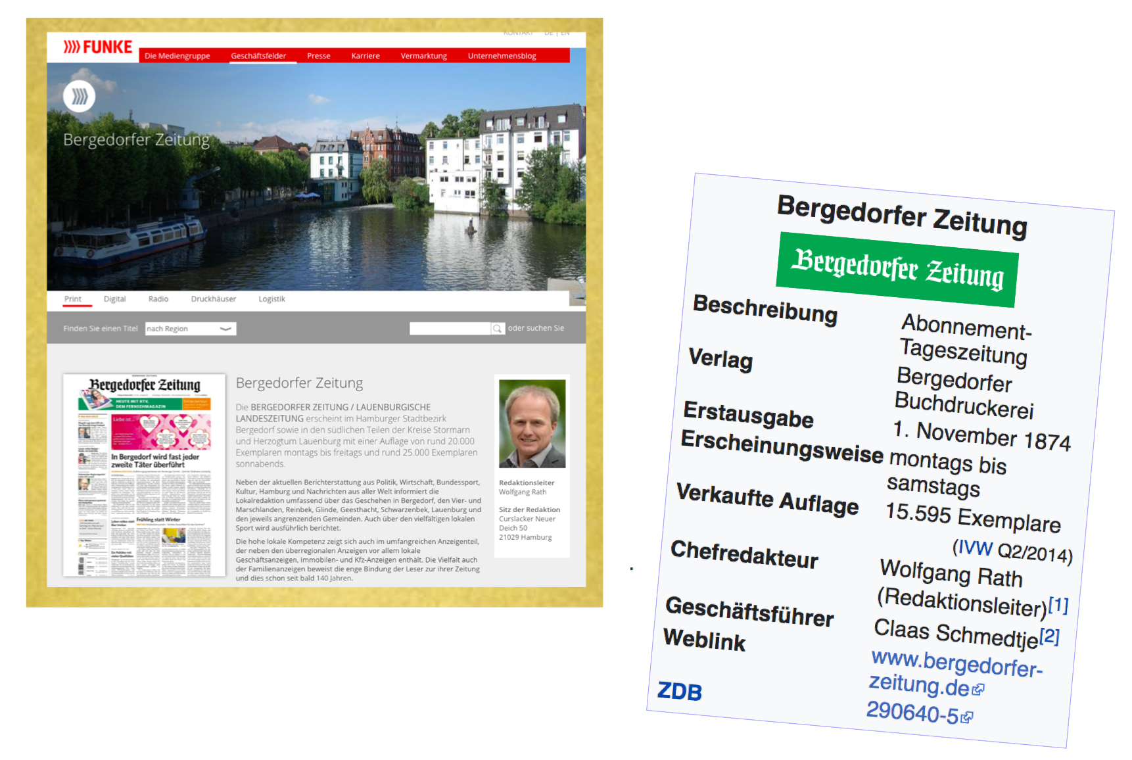This screenshot has height=760, width=1132.
Task: Click the '21029 Hamburg' address line
Action: point(525,537)
